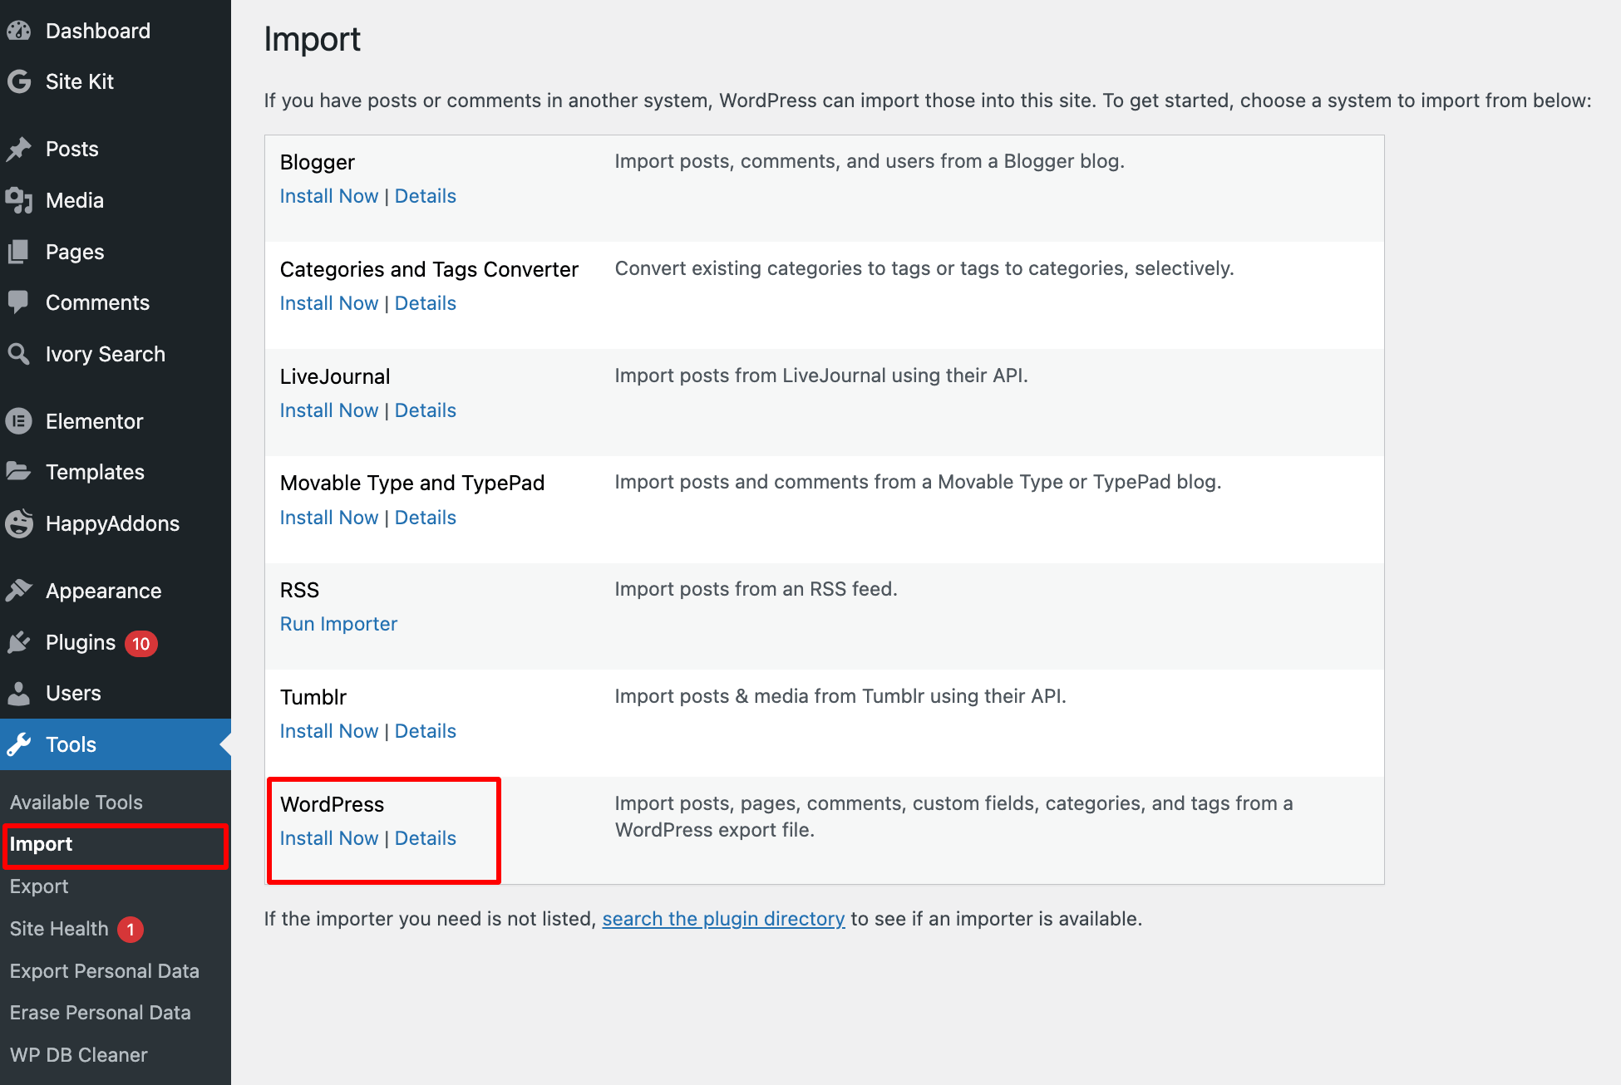This screenshot has height=1085, width=1621.
Task: Click the Media library icon
Action: [x=18, y=201]
